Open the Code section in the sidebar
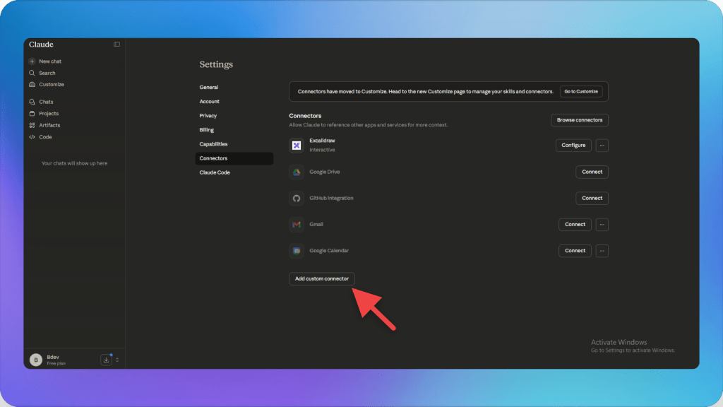Image resolution: width=723 pixels, height=407 pixels. tap(44, 137)
